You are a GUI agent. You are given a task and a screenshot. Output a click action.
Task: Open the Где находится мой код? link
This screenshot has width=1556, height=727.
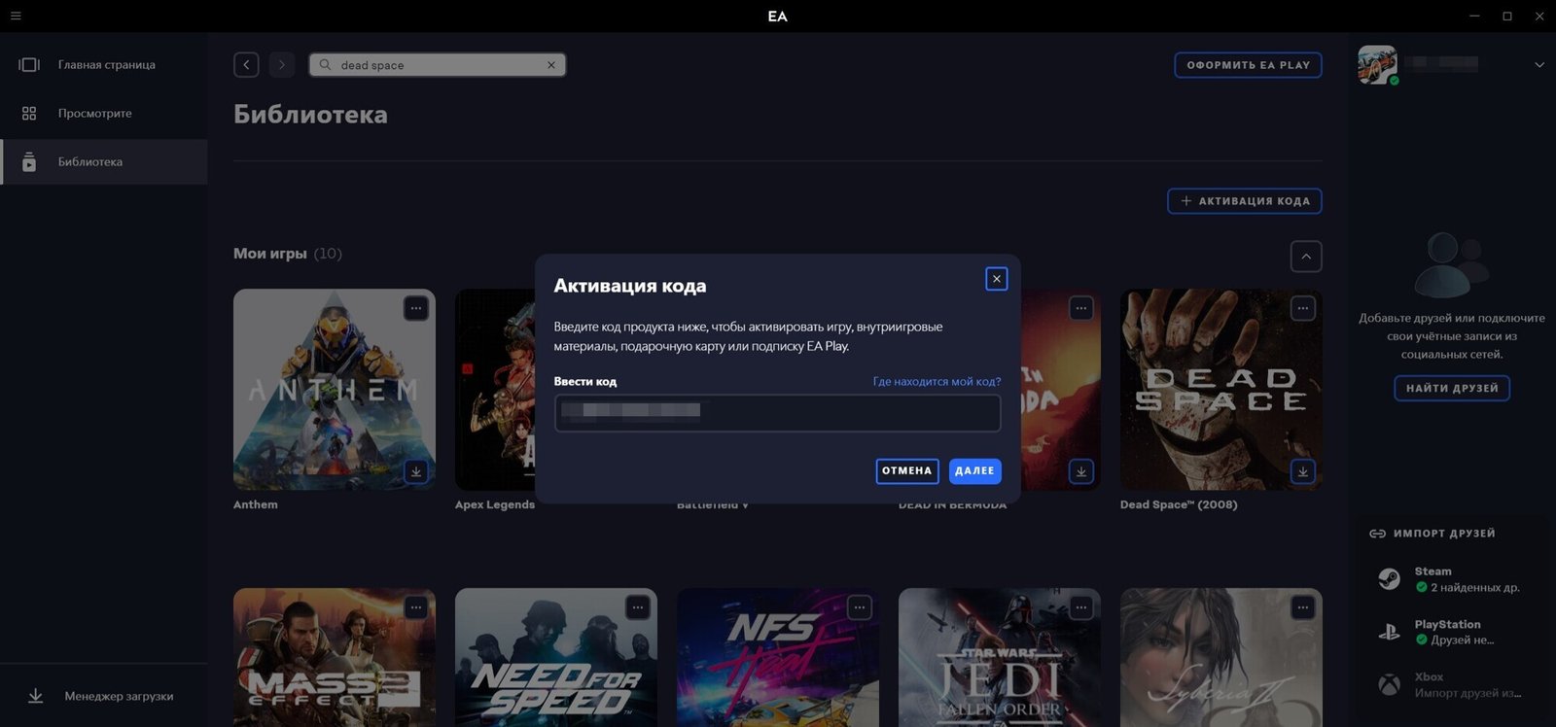coord(937,382)
